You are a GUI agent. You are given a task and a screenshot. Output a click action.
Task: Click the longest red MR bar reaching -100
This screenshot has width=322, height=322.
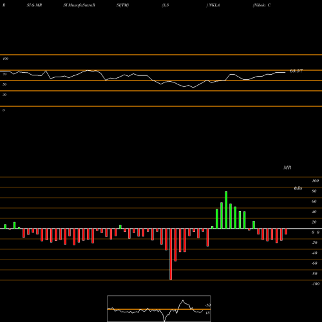[x=171, y=254]
